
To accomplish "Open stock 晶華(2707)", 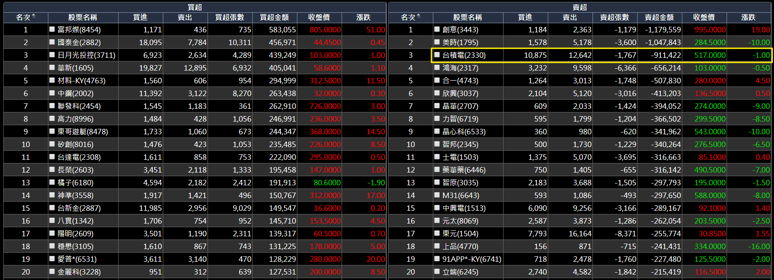I will click(461, 106).
